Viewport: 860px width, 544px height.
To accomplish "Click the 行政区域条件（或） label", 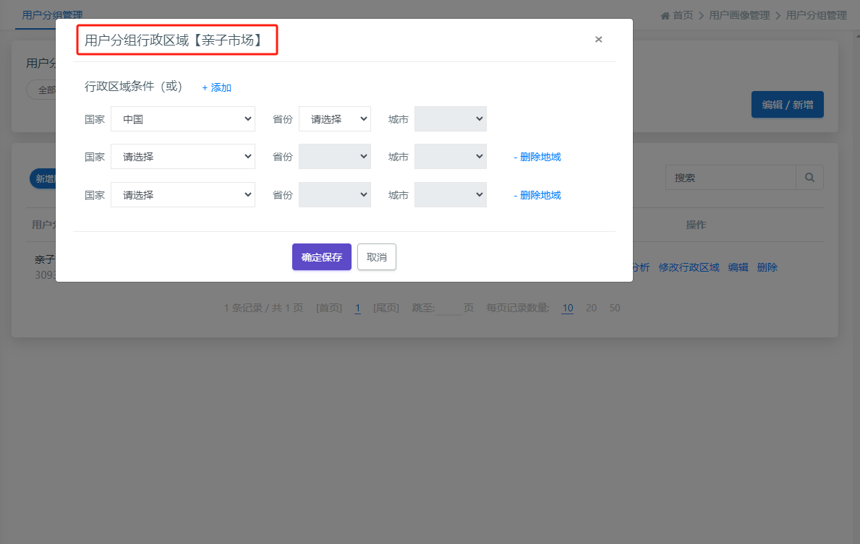I will click(133, 87).
